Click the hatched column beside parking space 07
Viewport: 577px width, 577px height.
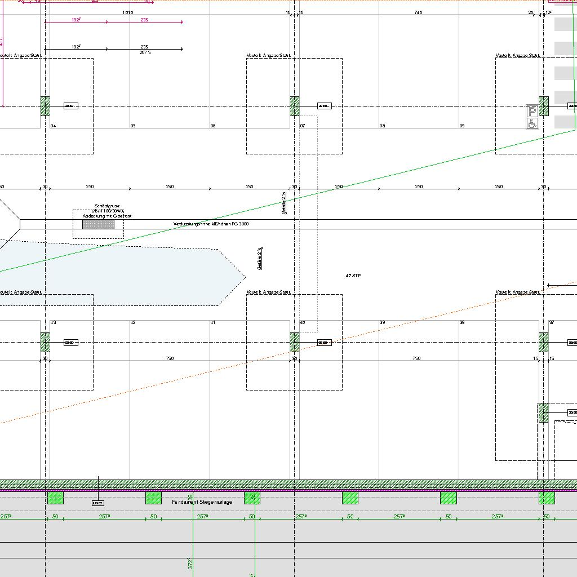(x=295, y=106)
